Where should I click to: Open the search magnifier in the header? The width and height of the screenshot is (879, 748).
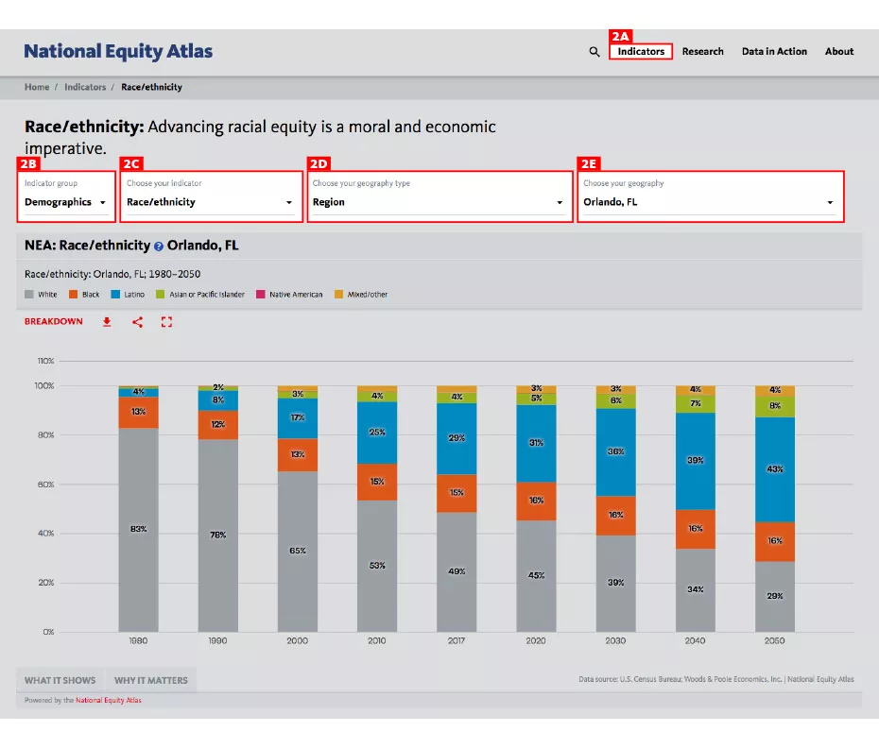pyautogui.click(x=594, y=52)
